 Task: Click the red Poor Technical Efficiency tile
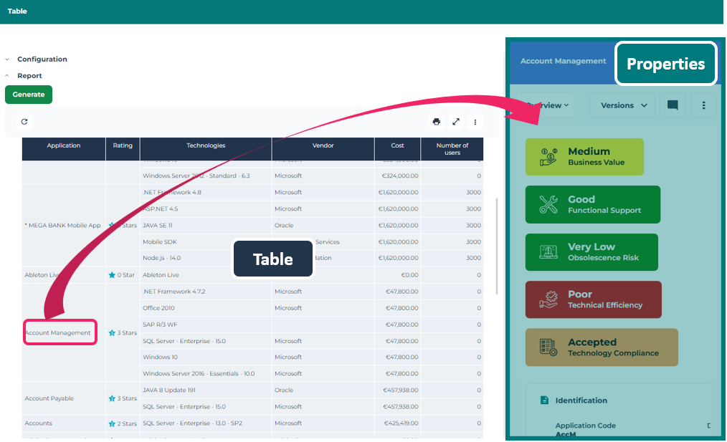pos(593,299)
